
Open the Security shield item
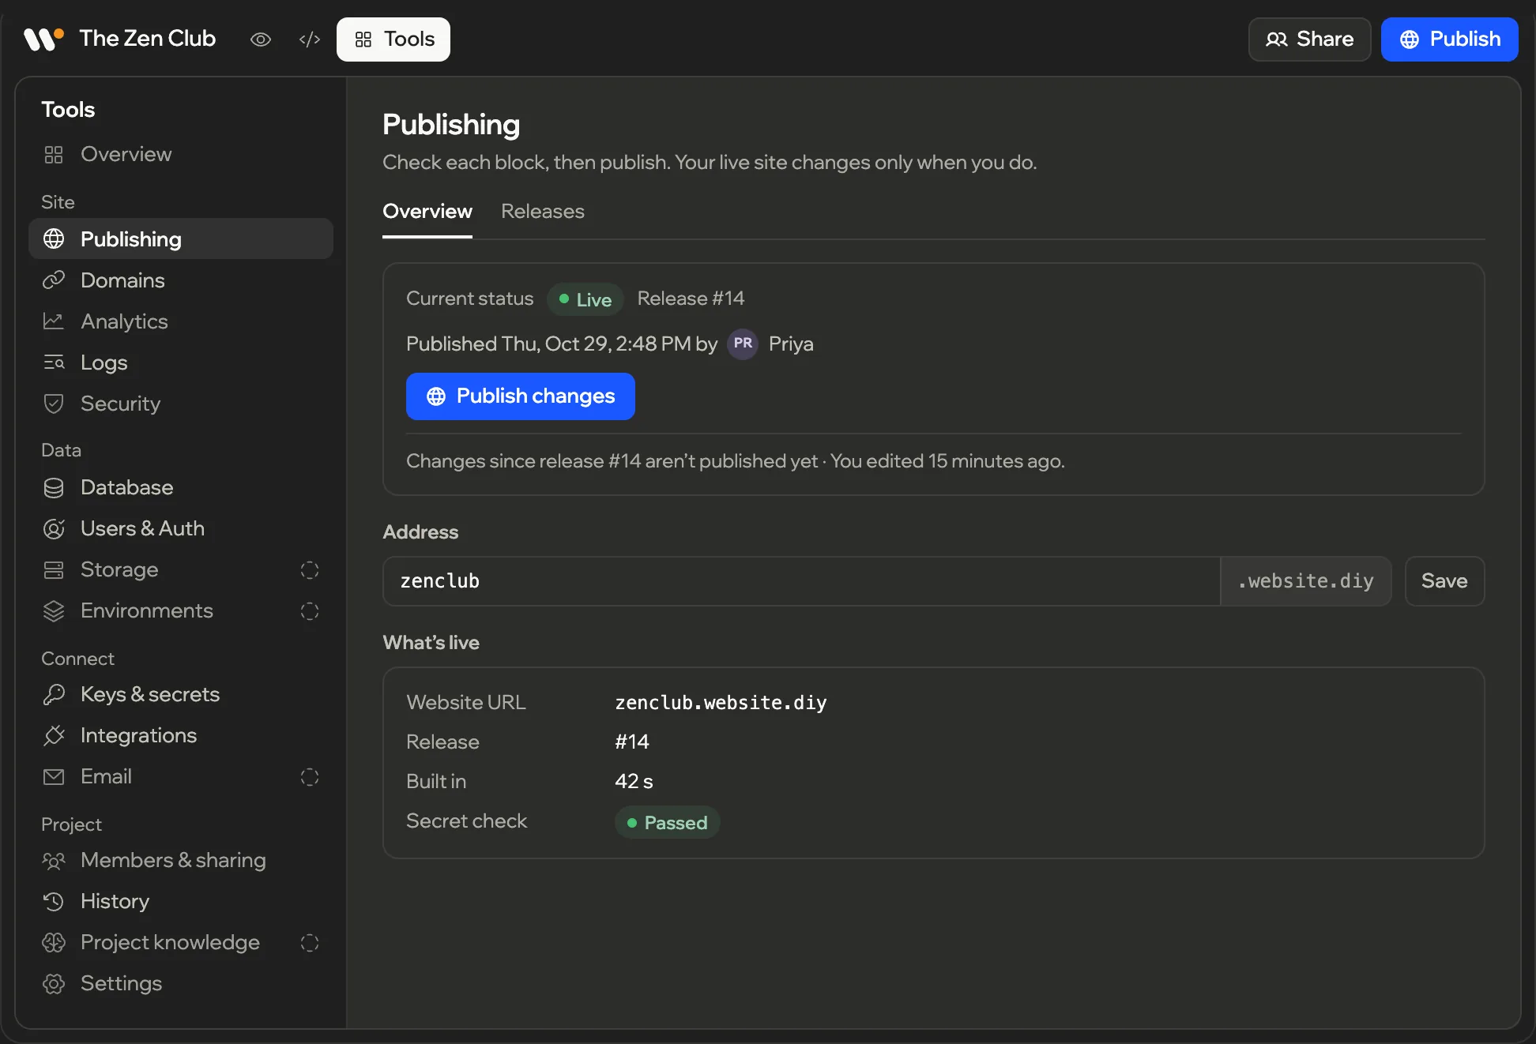tap(181, 404)
